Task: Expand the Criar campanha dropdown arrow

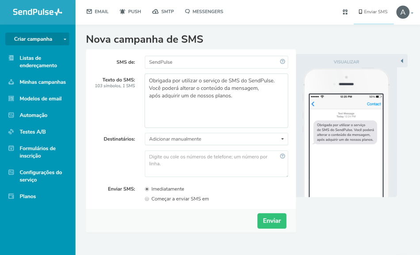Action: pos(65,39)
